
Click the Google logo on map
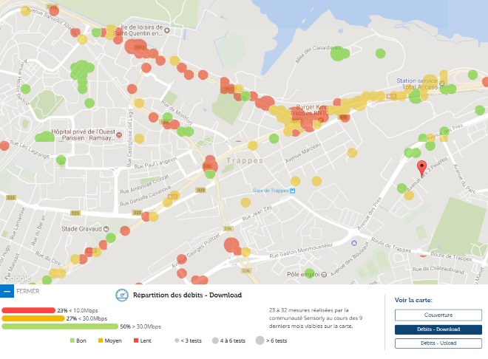pyautogui.click(x=16, y=278)
